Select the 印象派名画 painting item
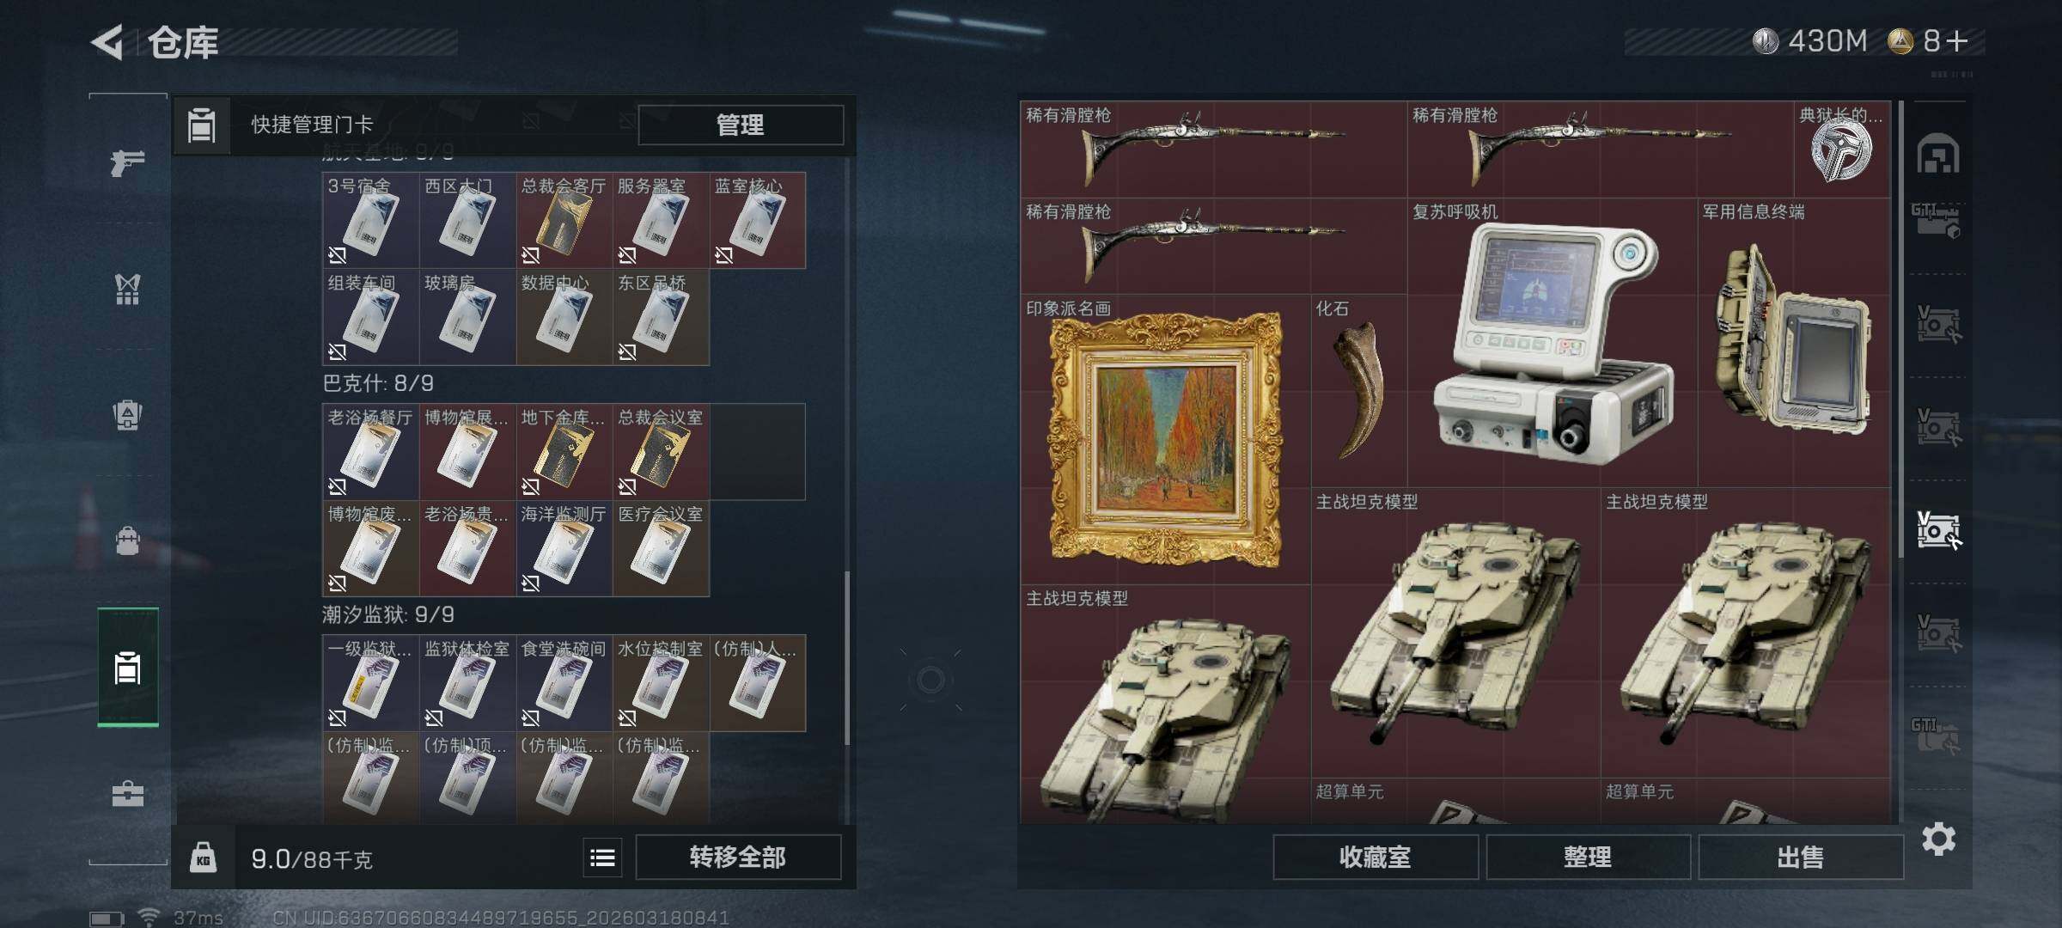The image size is (2062, 928). point(1166,440)
